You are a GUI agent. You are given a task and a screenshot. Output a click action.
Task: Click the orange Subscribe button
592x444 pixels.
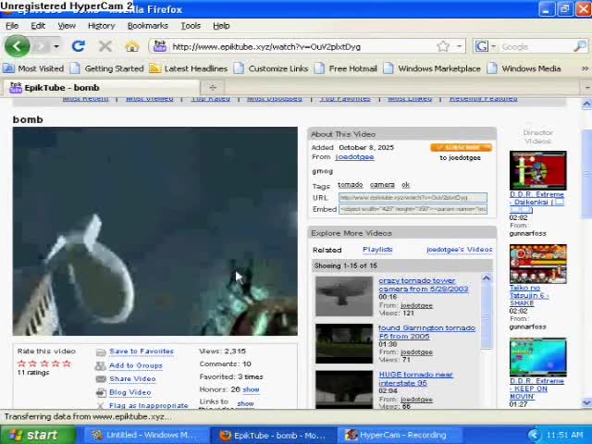coord(461,147)
